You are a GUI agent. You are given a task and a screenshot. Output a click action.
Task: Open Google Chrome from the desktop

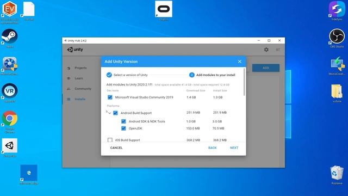10,119
